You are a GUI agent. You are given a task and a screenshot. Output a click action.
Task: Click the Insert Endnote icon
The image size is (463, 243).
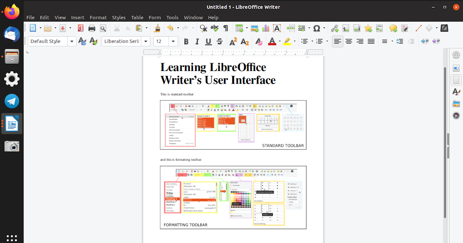357,28
